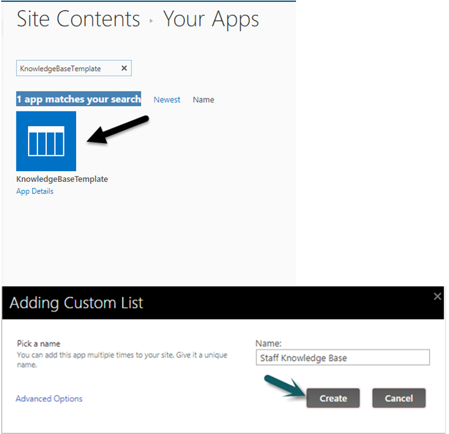Image resolution: width=449 pixels, height=434 pixels.
Task: Close the Adding Custom List dialog
Action: click(x=437, y=296)
